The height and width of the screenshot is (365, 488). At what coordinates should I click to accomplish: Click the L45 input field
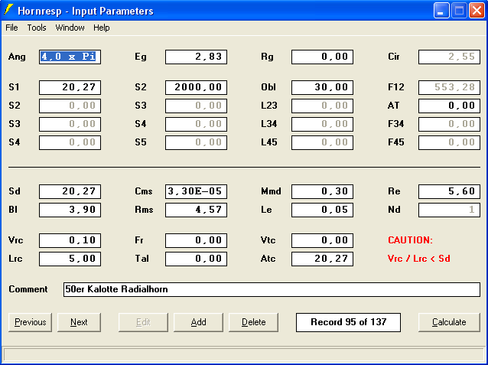coord(323,142)
